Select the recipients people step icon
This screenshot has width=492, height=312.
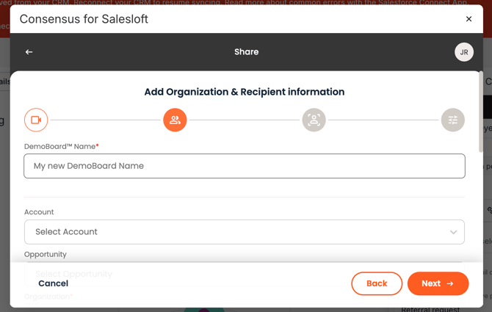pyautogui.click(x=175, y=120)
